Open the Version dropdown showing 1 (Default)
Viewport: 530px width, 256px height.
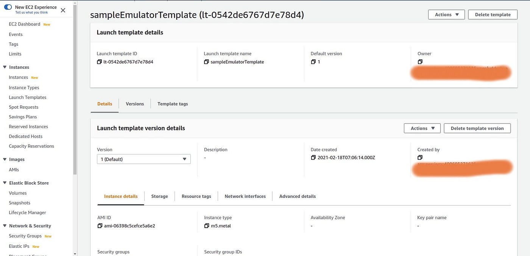click(x=143, y=159)
